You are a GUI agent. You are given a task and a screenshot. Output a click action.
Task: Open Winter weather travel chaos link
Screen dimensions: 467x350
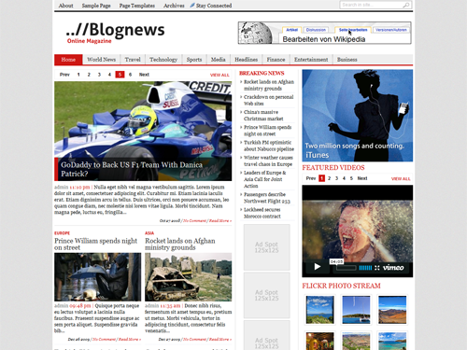[x=268, y=161]
